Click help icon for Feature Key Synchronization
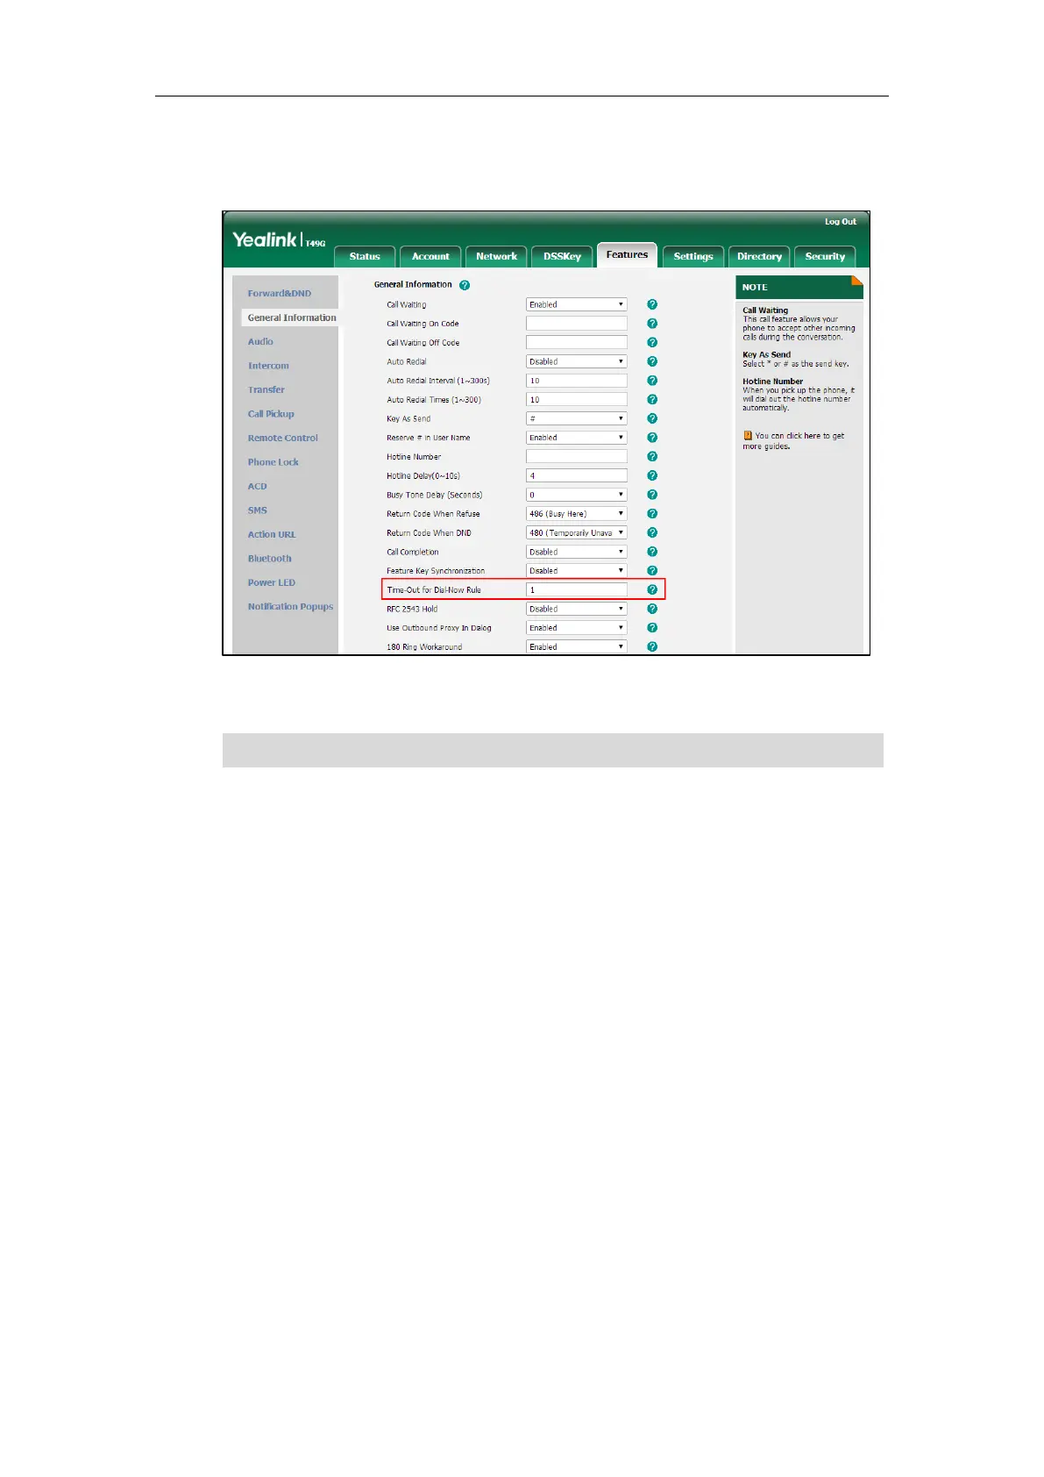Image resolution: width=1044 pixels, height=1477 pixels. click(x=652, y=571)
